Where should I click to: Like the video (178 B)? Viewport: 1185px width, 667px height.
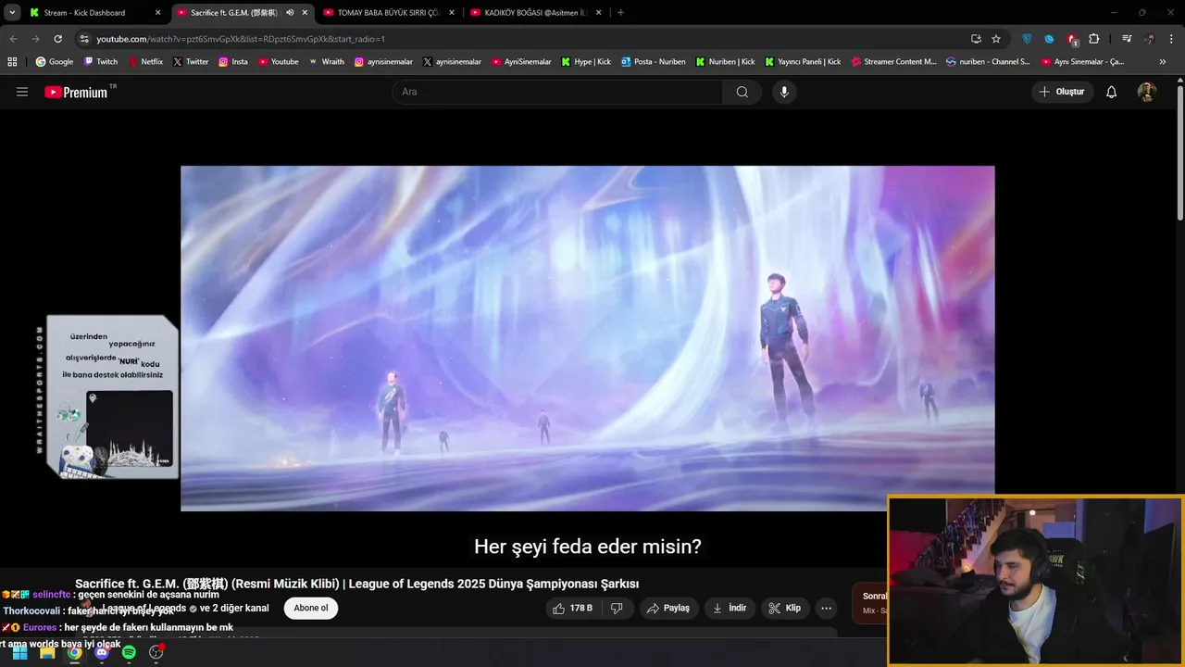[573, 608]
